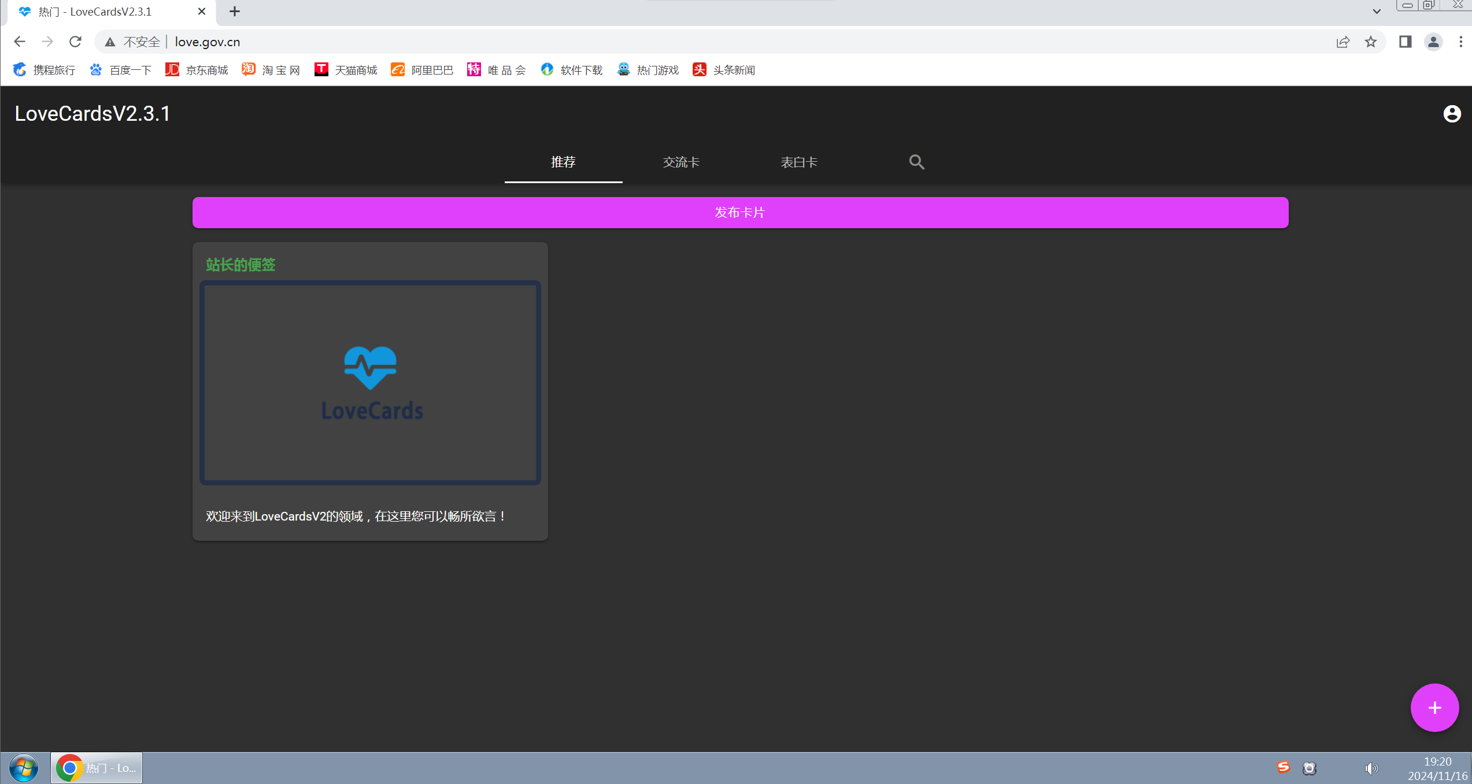Click the LoveCards card image thumbnail
This screenshot has width=1472, height=784.
pyautogui.click(x=370, y=382)
